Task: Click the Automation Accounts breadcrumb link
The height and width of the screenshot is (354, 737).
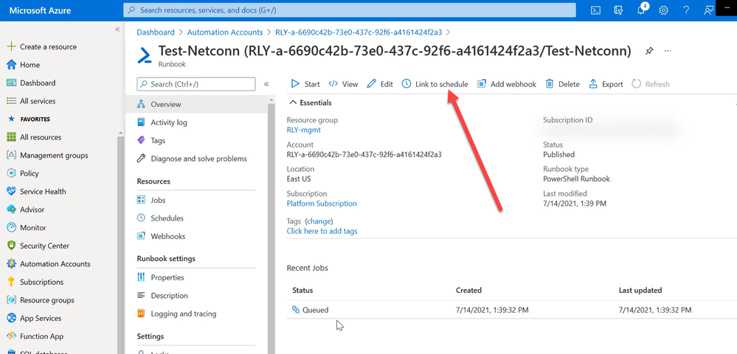Action: pos(225,32)
